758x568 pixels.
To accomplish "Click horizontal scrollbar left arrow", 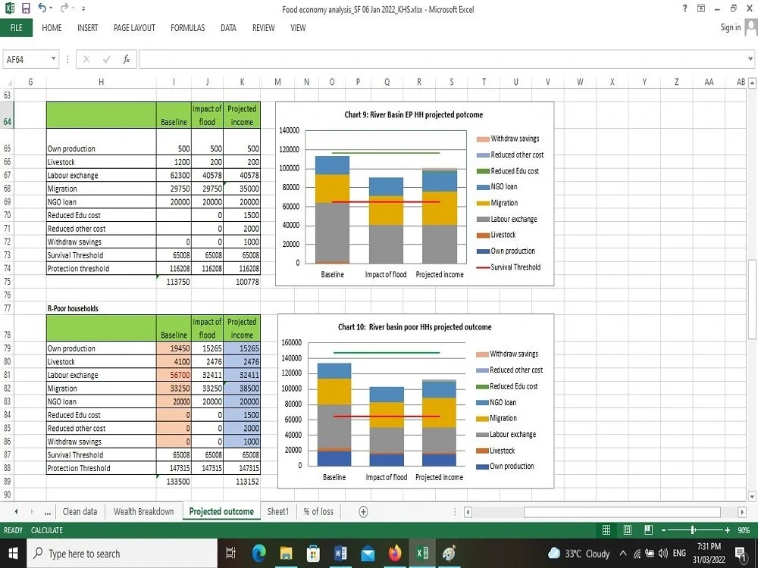I will [468, 512].
